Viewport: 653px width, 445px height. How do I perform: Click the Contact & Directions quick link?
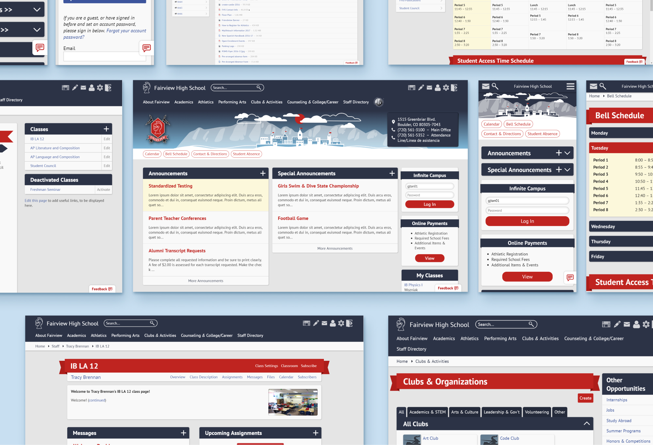pos(209,154)
